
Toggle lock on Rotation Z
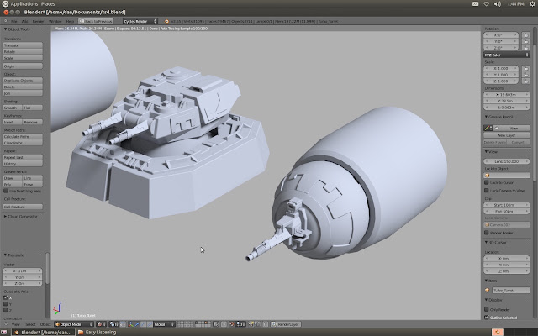pos(525,48)
